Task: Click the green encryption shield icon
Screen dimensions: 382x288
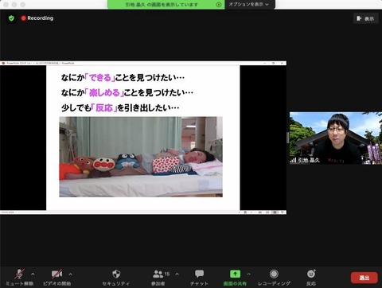Action: point(11,18)
